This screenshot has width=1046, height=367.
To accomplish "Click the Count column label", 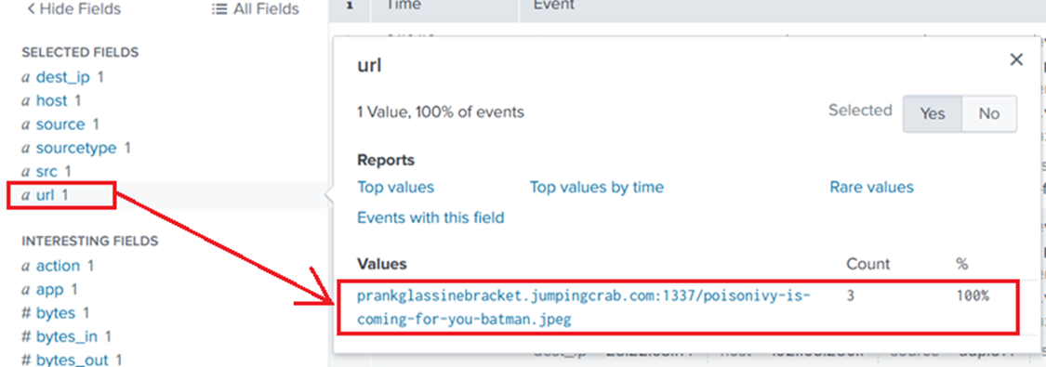I will 867,264.
